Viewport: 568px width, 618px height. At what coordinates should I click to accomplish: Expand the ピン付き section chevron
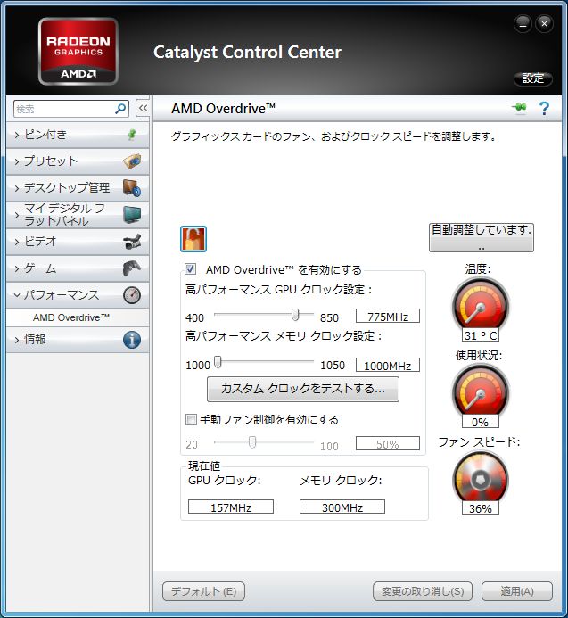pyautogui.click(x=17, y=136)
